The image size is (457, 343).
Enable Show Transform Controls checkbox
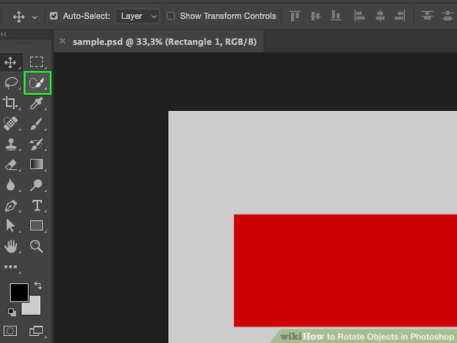(171, 16)
